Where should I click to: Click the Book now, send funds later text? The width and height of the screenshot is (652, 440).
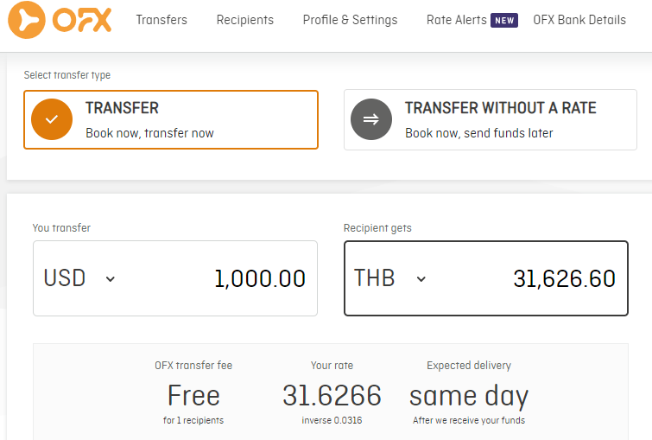tap(479, 133)
